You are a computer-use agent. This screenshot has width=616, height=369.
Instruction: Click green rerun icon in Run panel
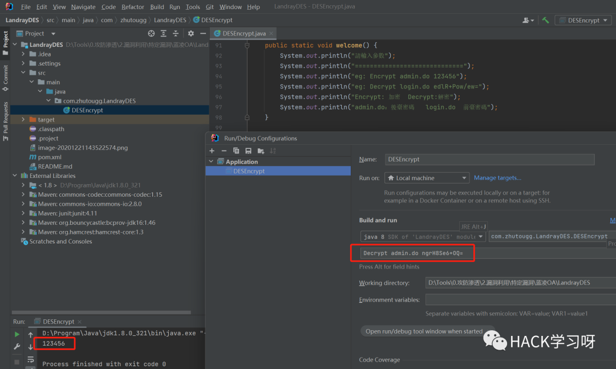(17, 334)
